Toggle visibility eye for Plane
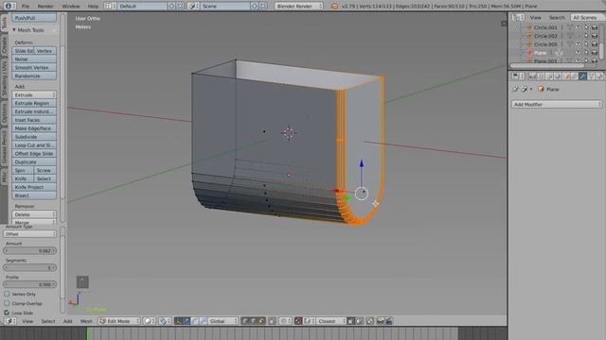Viewport: 606px width, 340px height. [x=578, y=53]
